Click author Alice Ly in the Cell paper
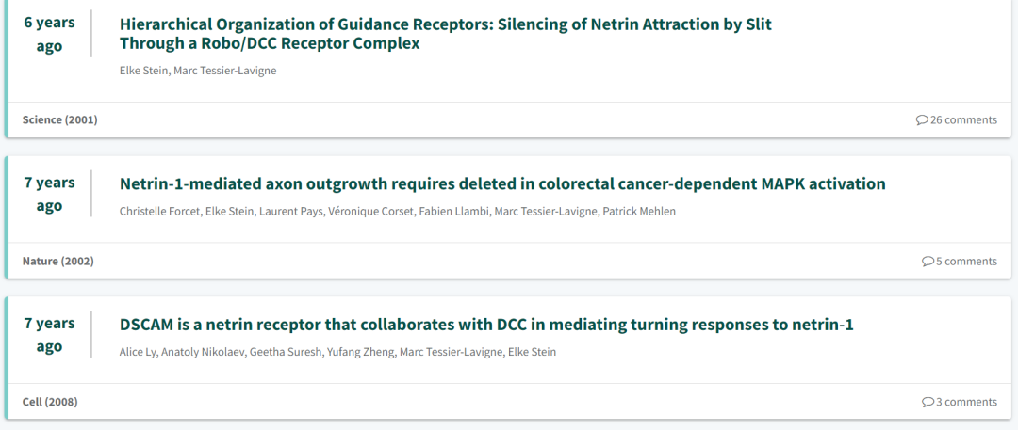1018x430 pixels. [137, 352]
